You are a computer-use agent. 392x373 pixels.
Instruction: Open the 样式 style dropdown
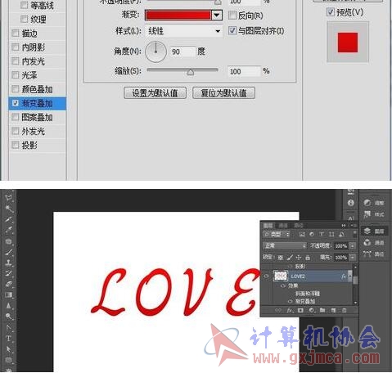[x=184, y=31]
